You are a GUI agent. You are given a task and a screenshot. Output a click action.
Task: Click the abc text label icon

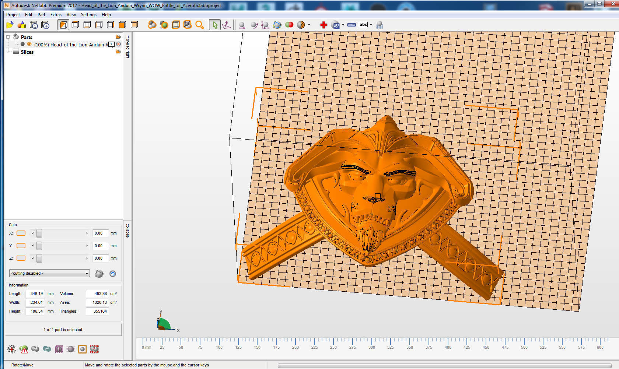(x=363, y=25)
